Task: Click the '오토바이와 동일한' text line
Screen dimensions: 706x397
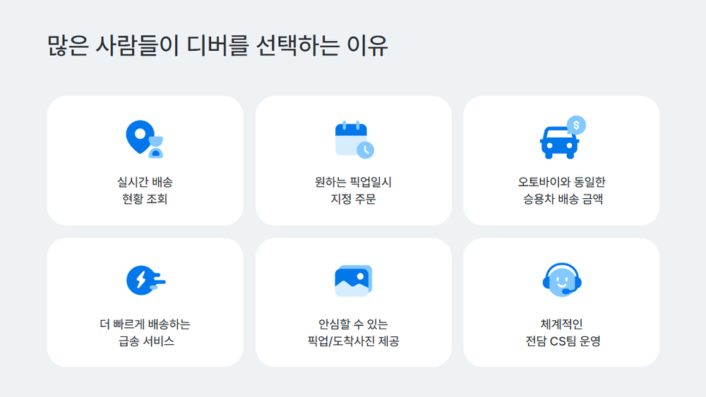Action: [x=561, y=182]
